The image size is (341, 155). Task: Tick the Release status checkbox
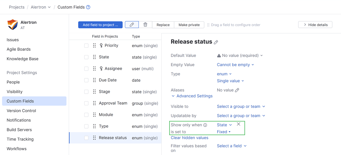[86, 138]
